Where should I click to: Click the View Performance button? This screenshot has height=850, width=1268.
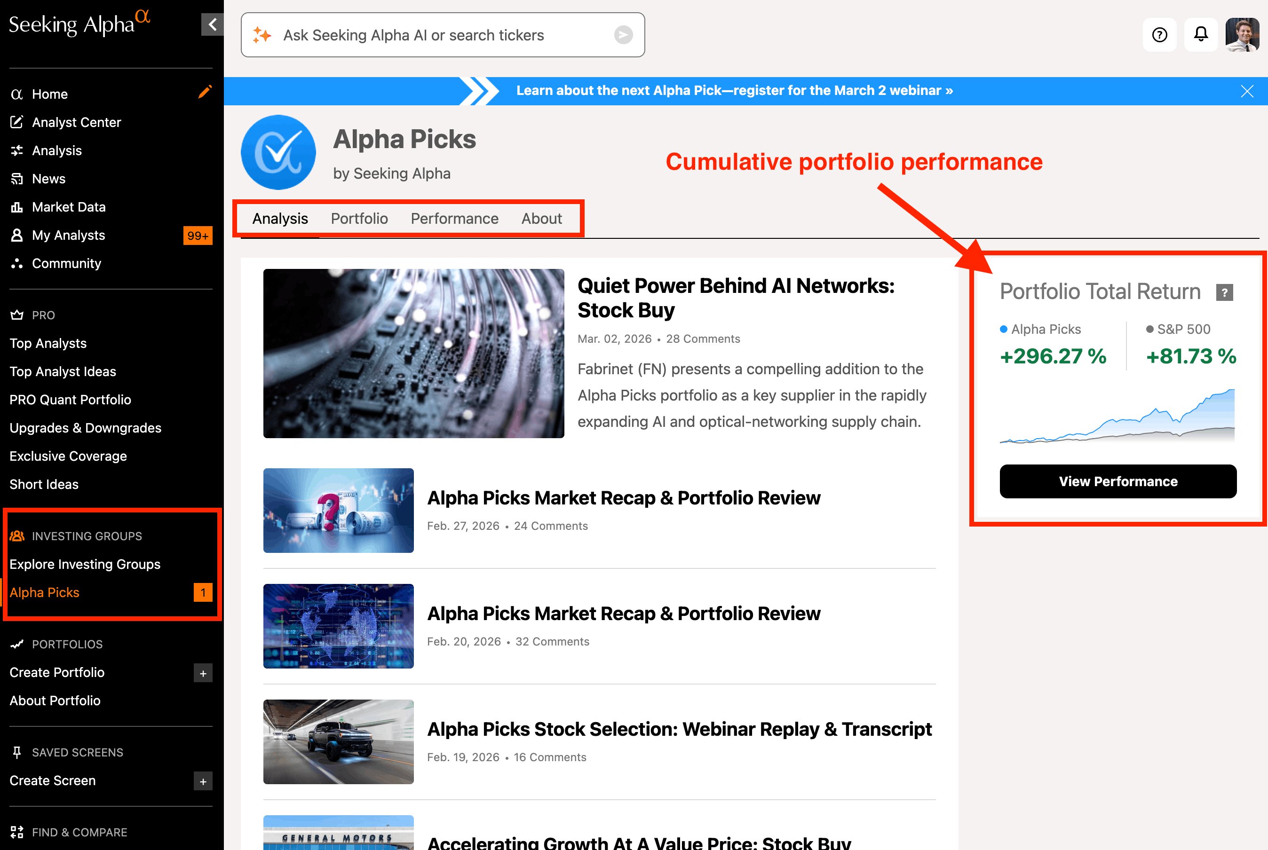tap(1118, 481)
